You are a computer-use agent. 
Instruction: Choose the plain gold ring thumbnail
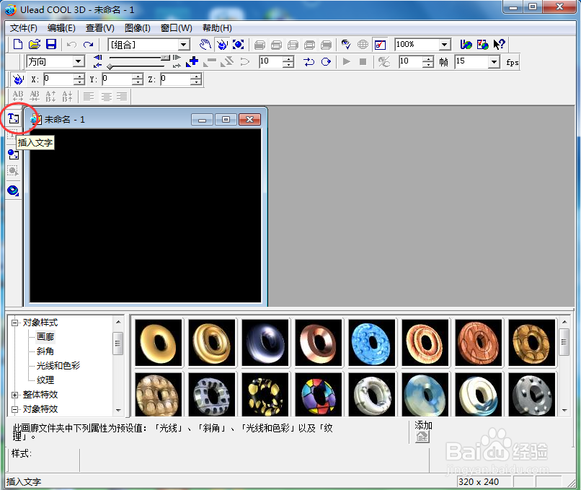tap(159, 342)
